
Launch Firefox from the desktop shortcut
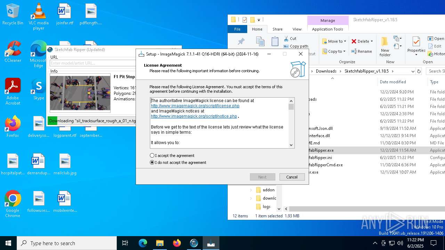click(13, 127)
